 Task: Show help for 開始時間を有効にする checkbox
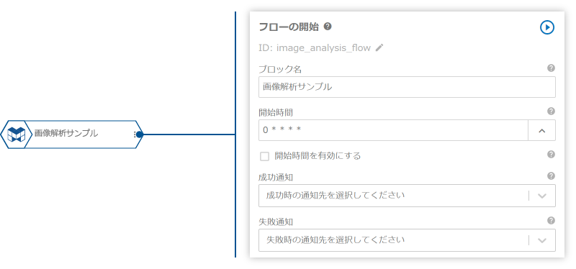[551, 155]
